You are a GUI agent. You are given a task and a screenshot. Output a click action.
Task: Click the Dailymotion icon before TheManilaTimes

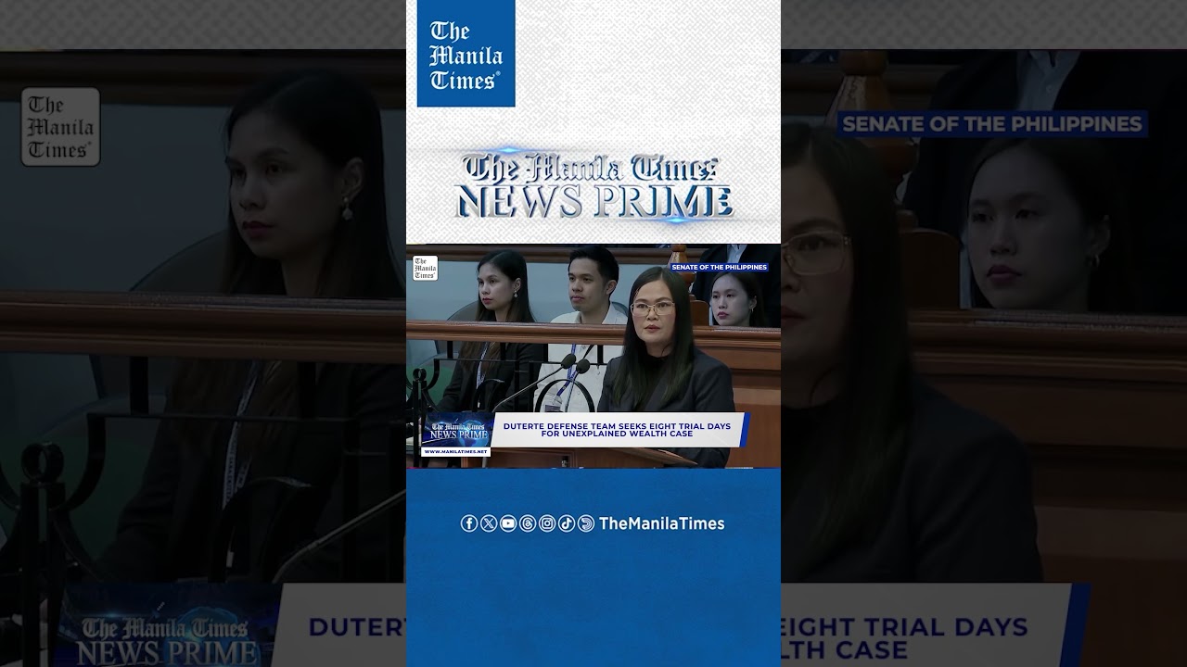click(586, 523)
